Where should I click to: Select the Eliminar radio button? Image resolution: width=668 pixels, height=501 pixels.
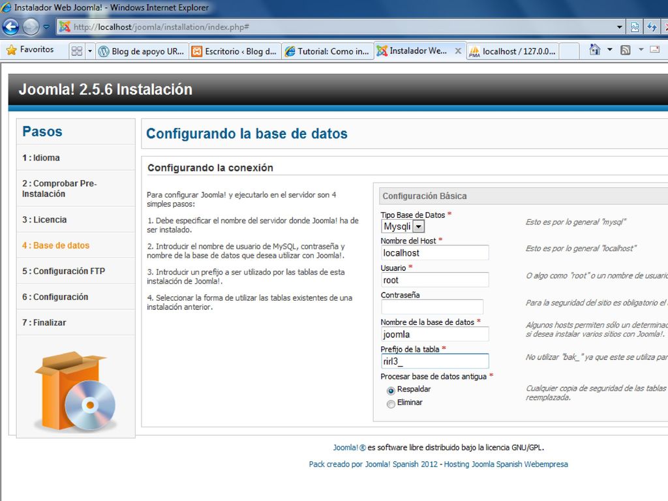pyautogui.click(x=391, y=404)
